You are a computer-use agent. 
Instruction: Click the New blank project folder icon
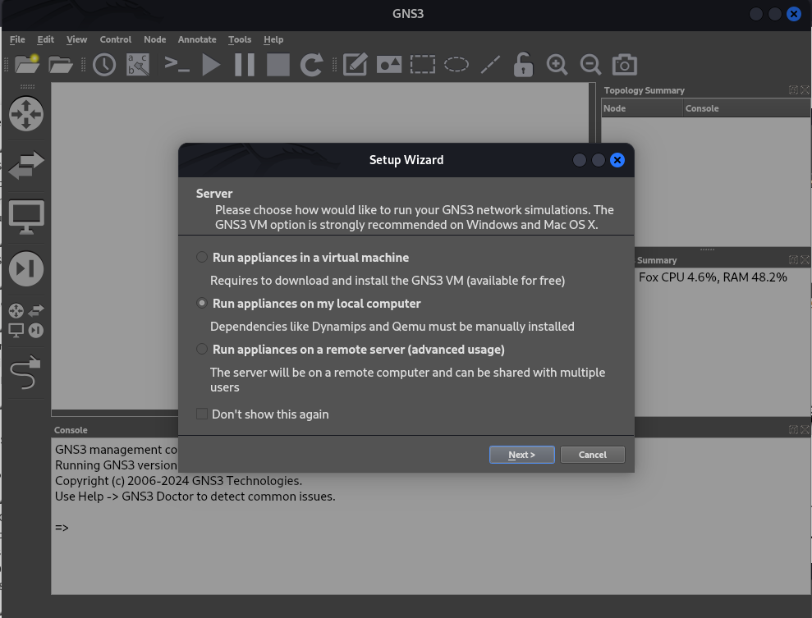[x=27, y=64]
